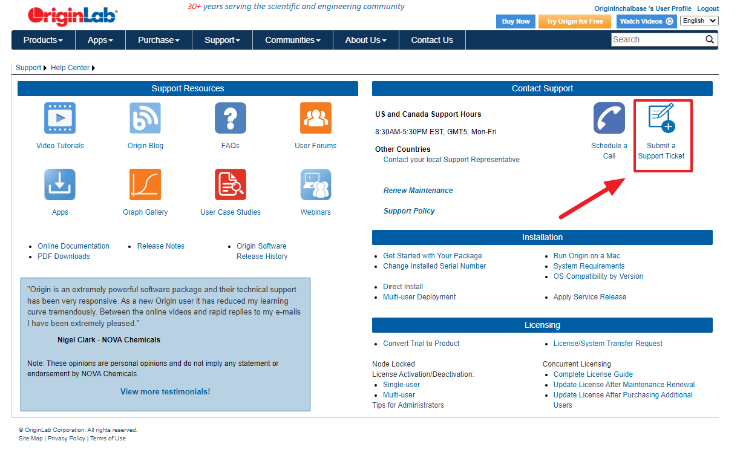743x470 pixels.
Task: Click the Video Tutorials text link
Action: [x=60, y=146]
